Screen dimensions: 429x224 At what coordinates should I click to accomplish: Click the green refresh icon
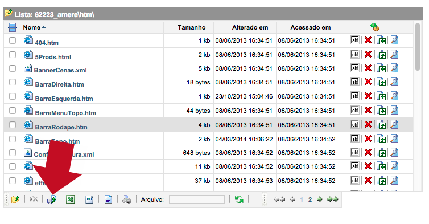pos(239,199)
